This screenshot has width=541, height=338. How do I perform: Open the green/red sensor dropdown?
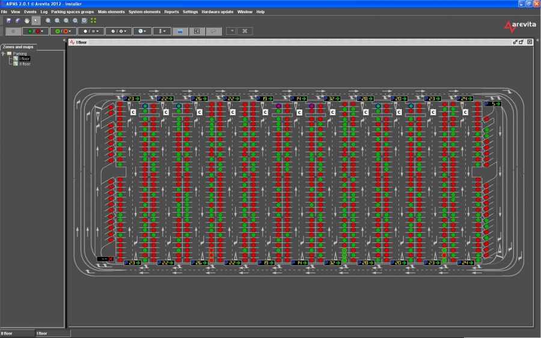[35, 31]
